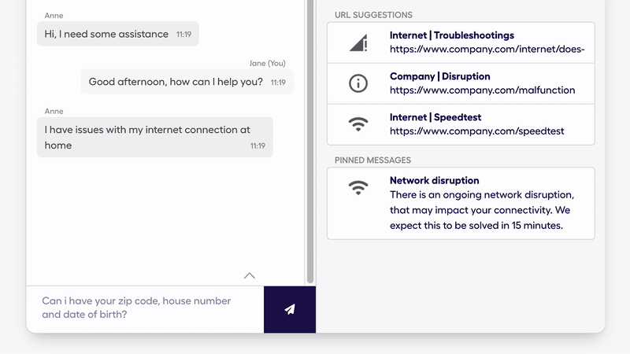Viewport: 630px width, 354px height.
Task: Click the message input field with zip code text
Action: click(x=145, y=308)
